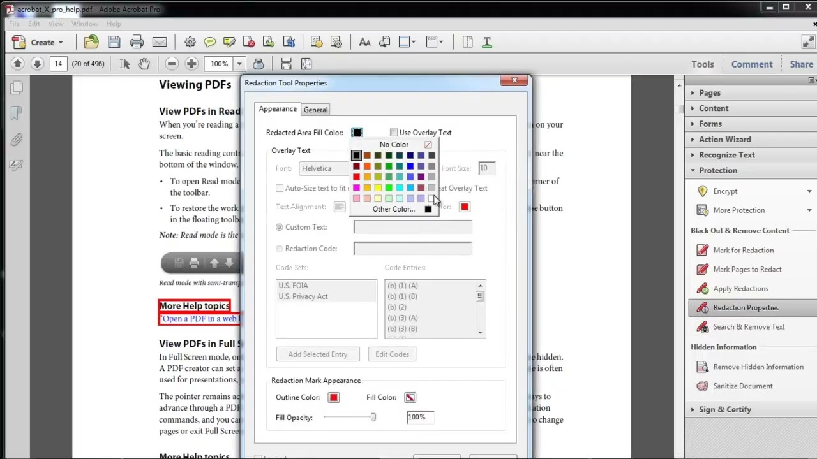Open the Bookmarks side panel icon
Screen dimensions: 817x459
[x=16, y=113]
